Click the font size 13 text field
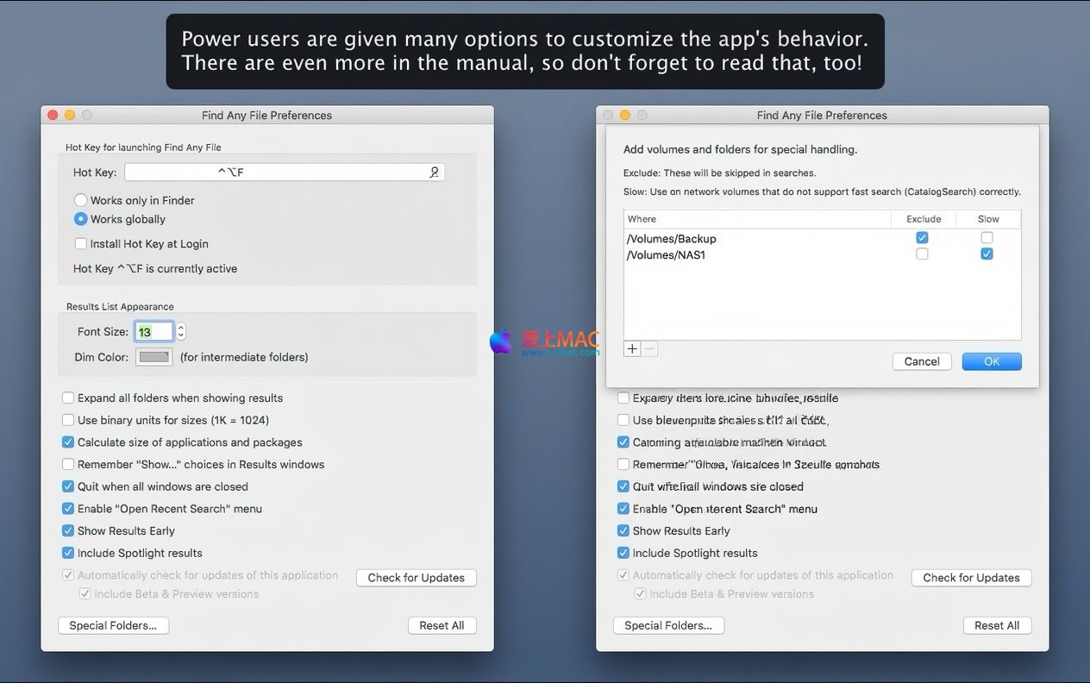This screenshot has width=1090, height=683. click(153, 332)
